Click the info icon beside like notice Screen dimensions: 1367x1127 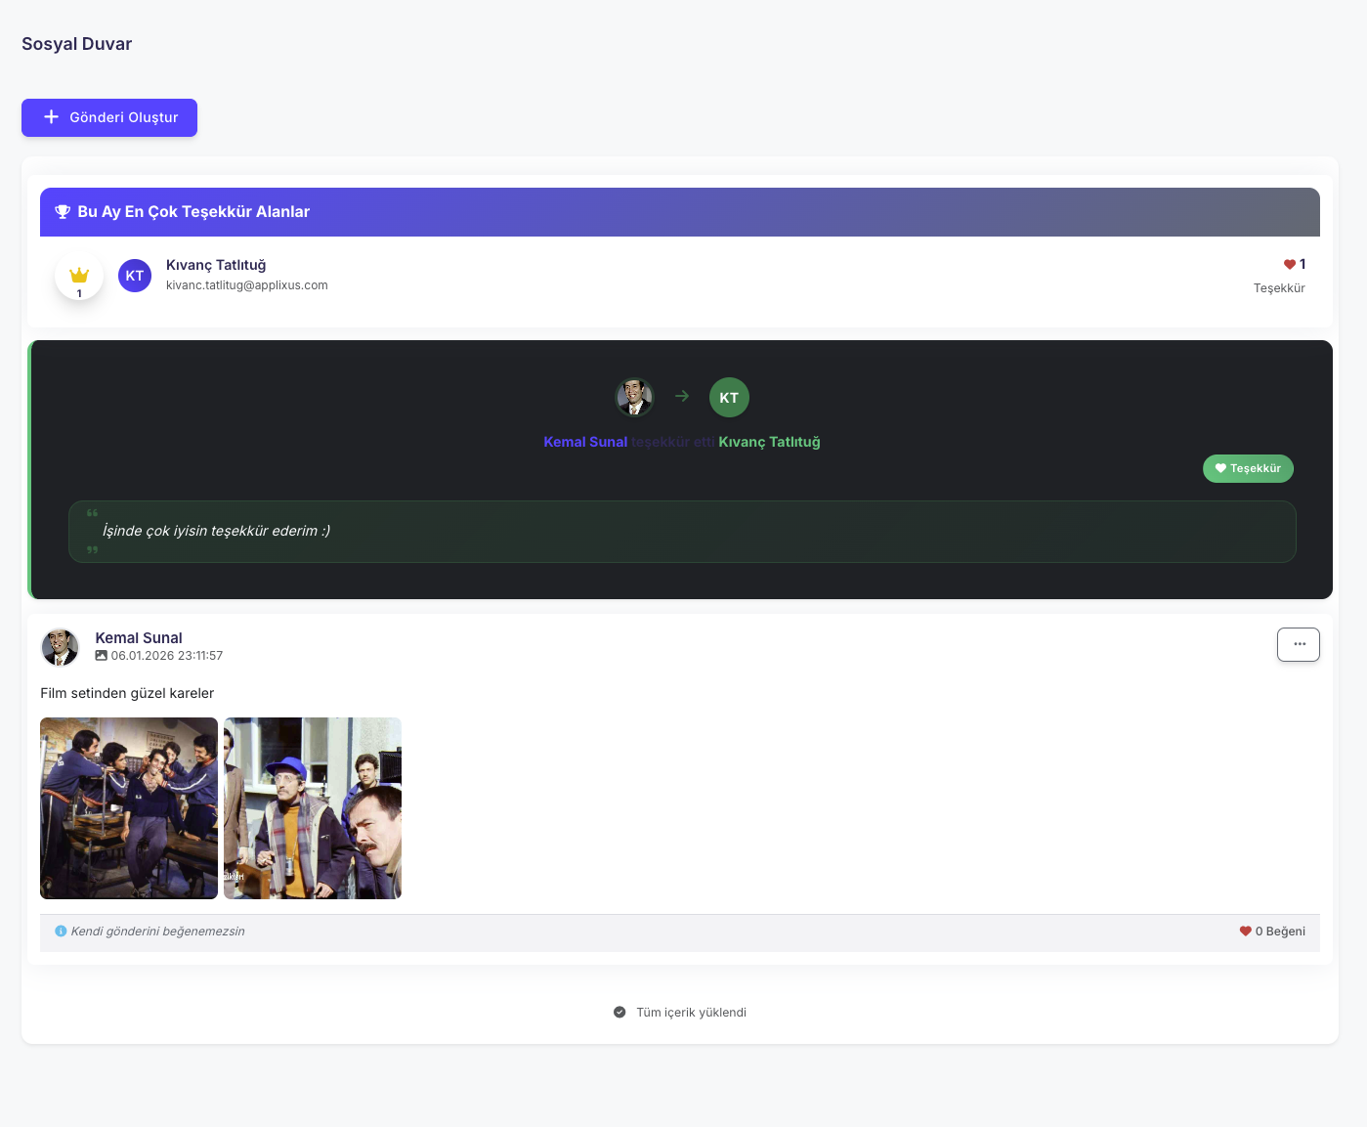coord(61,932)
